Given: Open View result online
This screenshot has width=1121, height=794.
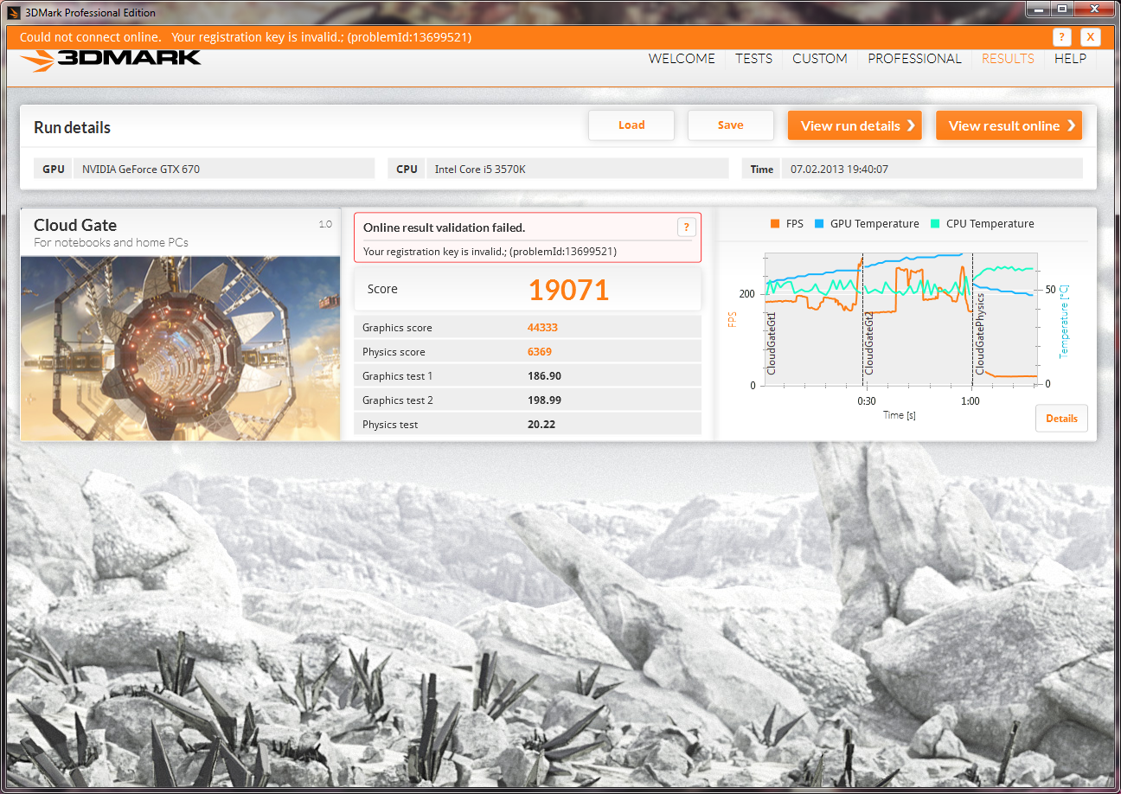Looking at the screenshot, I should pos(1009,125).
